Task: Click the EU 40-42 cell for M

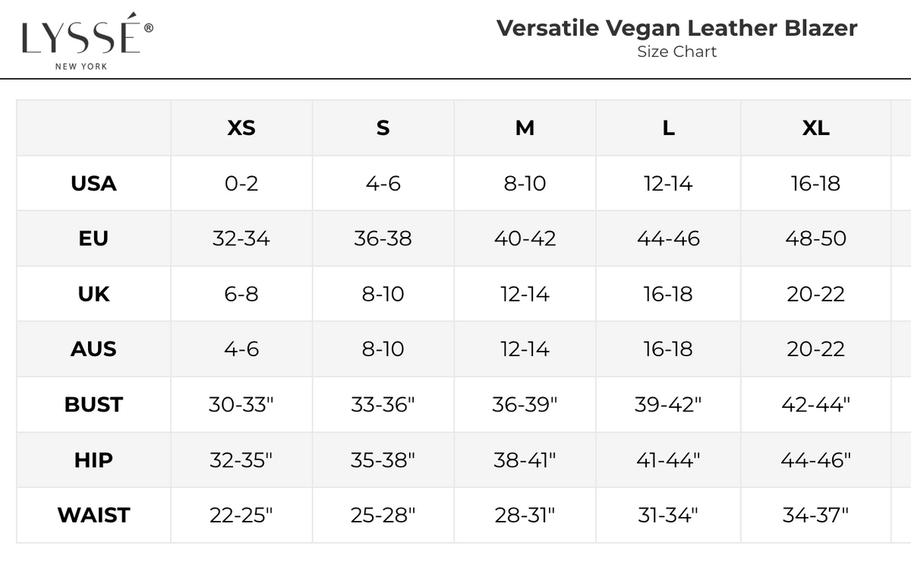Action: click(x=525, y=238)
